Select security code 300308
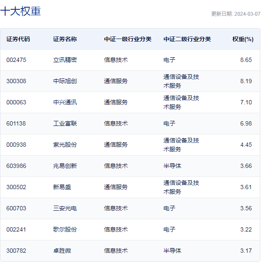The width and height of the screenshot is (262, 265). click(16, 81)
